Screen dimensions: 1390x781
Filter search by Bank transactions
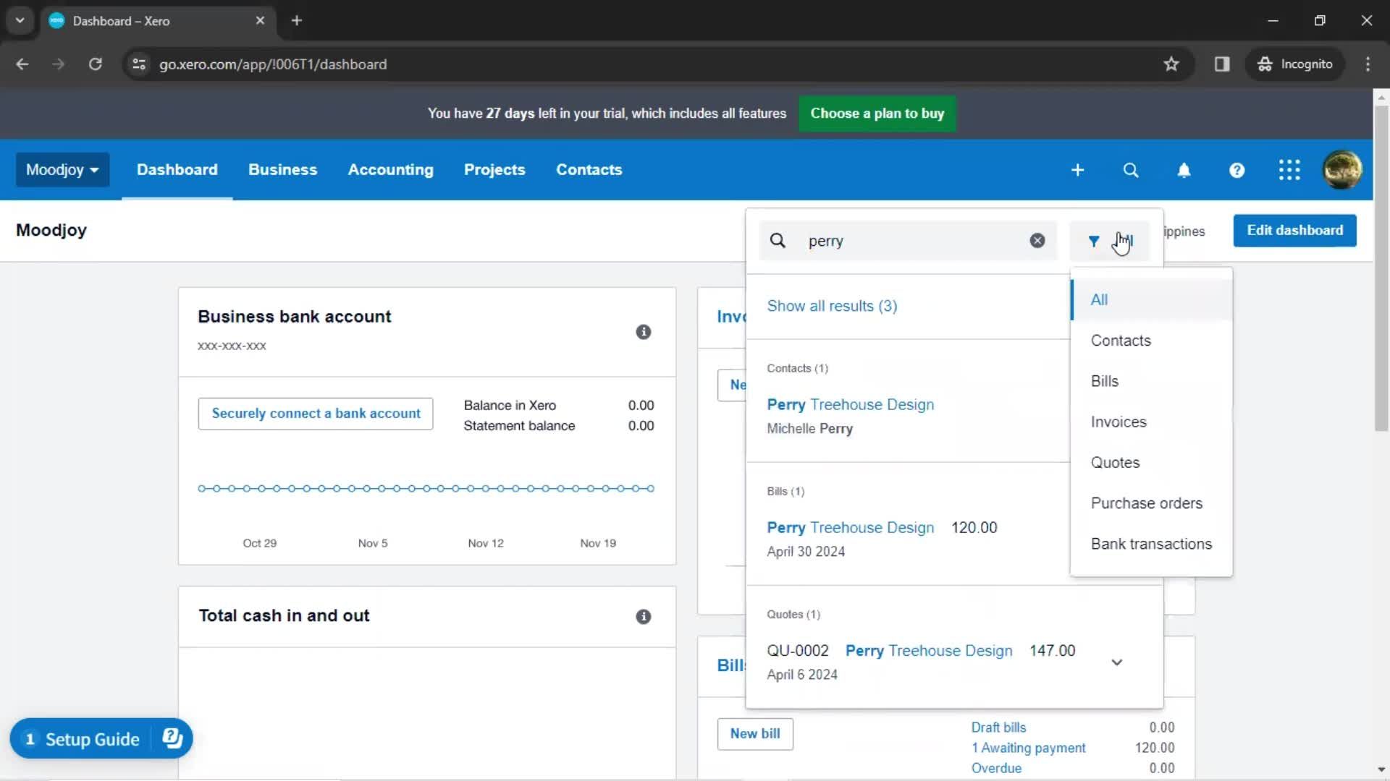[x=1151, y=544]
